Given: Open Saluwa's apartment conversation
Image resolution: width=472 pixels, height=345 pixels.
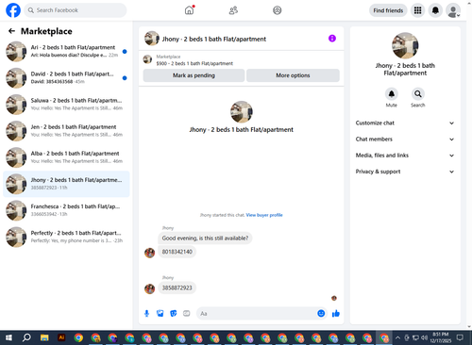Looking at the screenshot, I should (66, 105).
